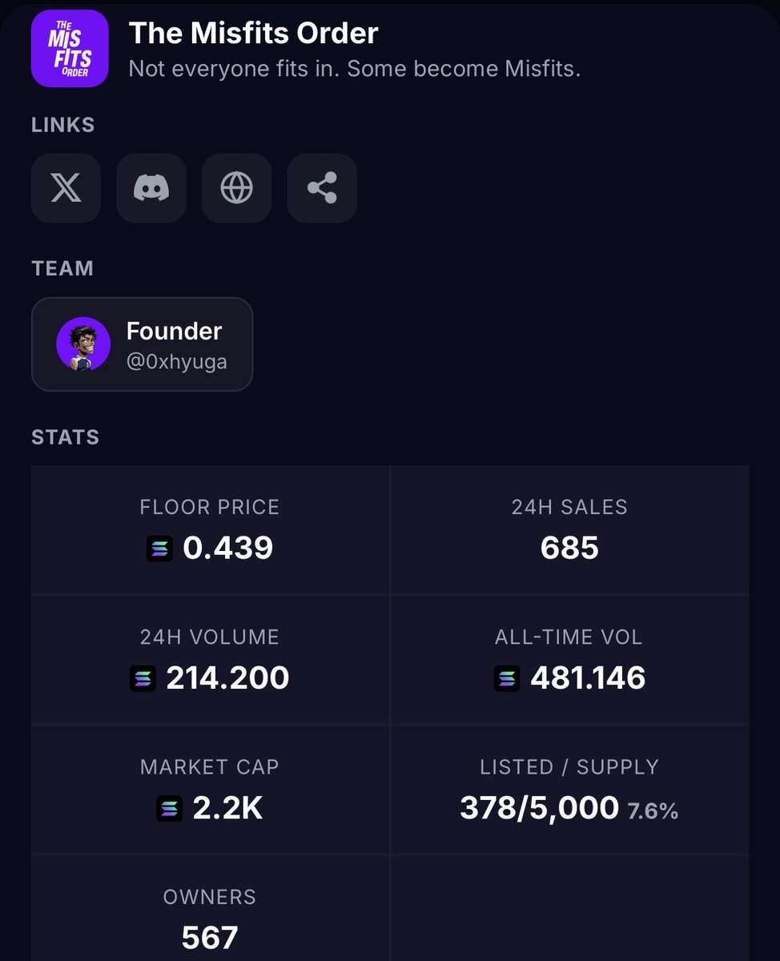The height and width of the screenshot is (961, 780).
Task: Click The Misfits Order purple logo
Action: (70, 48)
